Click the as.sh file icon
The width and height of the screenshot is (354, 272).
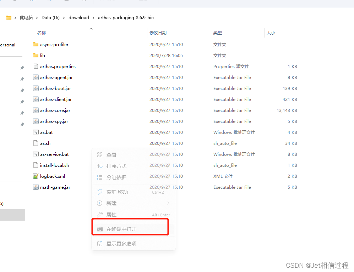pyautogui.click(x=36, y=143)
